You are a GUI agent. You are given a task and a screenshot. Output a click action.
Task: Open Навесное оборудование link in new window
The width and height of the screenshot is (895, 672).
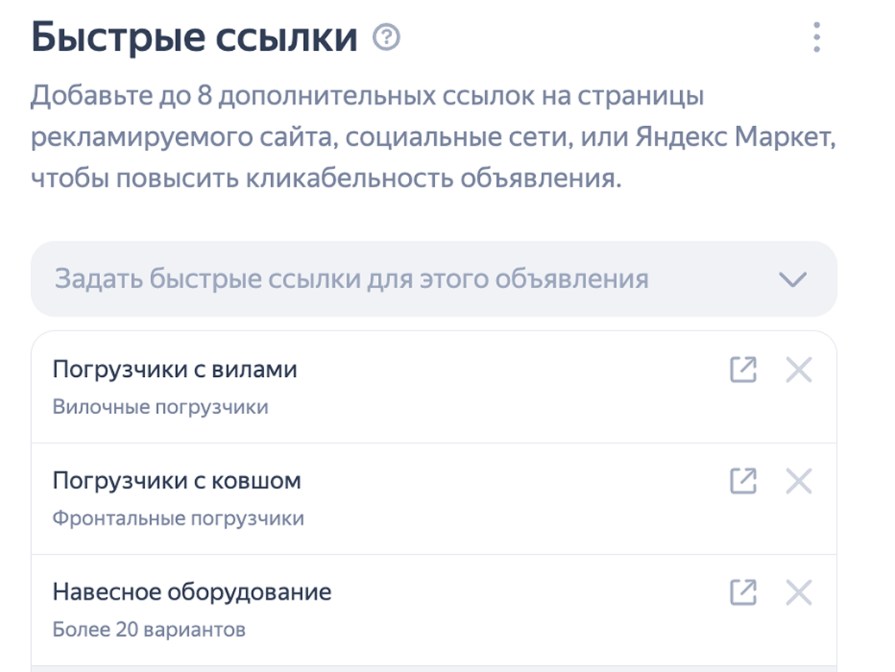(743, 592)
